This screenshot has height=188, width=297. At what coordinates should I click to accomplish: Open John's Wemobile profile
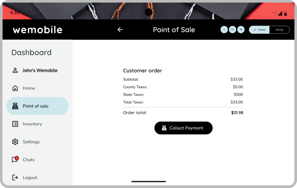pyautogui.click(x=40, y=70)
